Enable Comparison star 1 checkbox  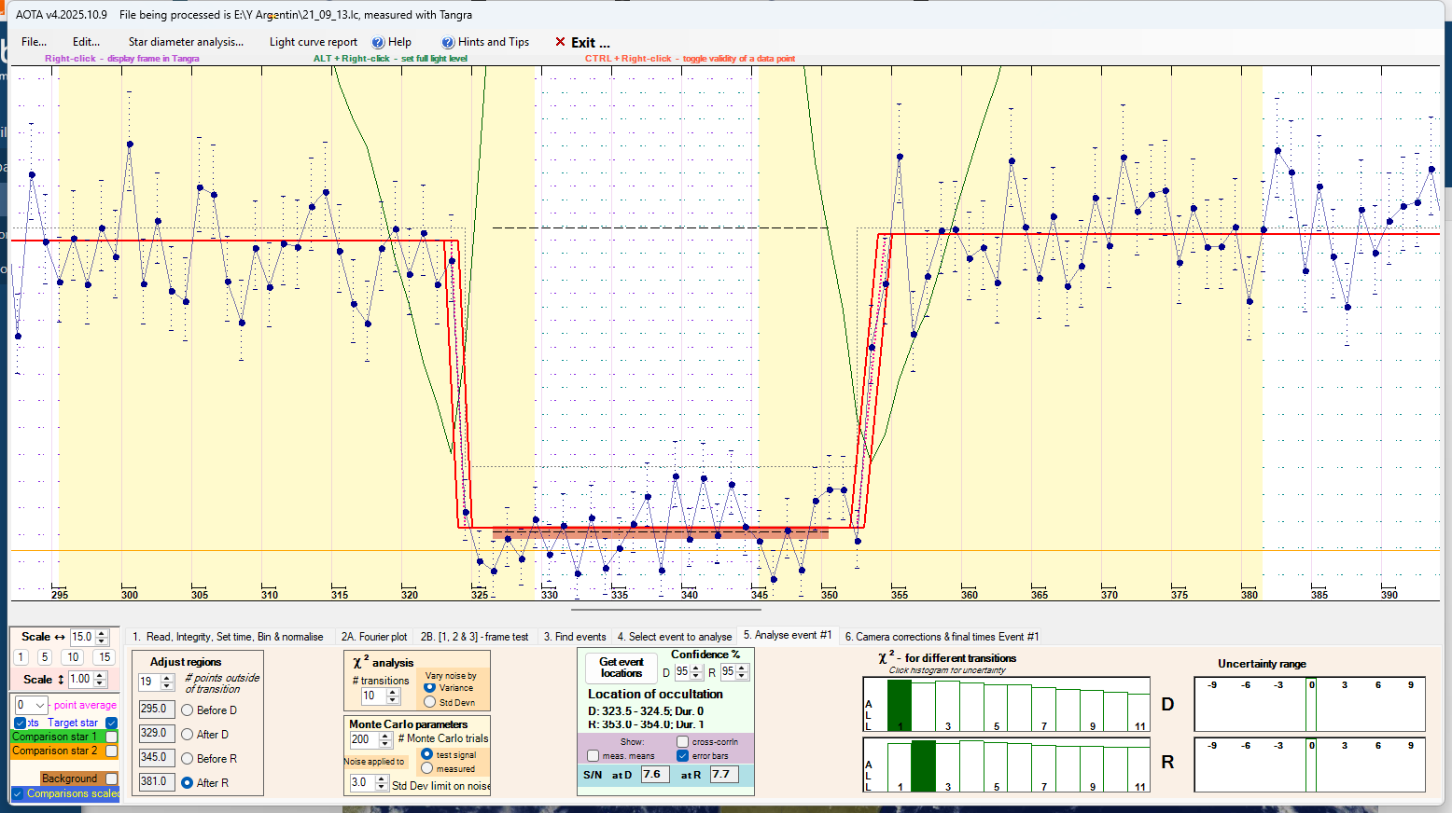(x=112, y=737)
